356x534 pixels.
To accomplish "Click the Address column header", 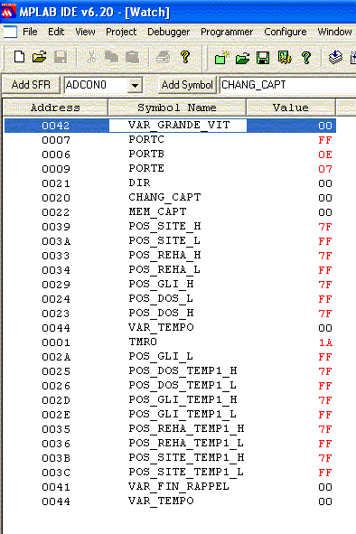I will pyautogui.click(x=55, y=108).
